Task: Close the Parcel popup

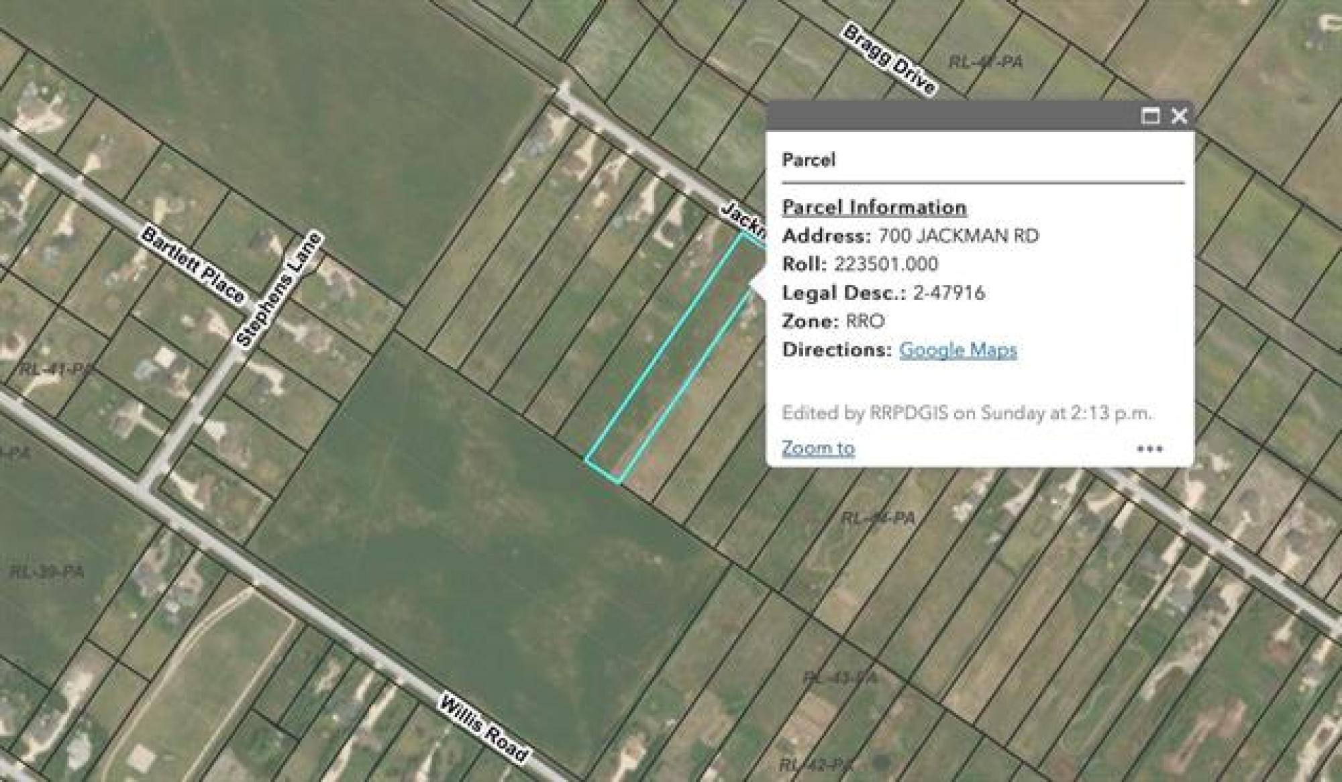Action: pyautogui.click(x=1179, y=116)
